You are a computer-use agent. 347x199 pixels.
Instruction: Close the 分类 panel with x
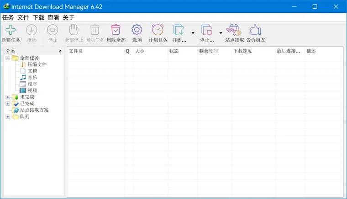click(60, 51)
